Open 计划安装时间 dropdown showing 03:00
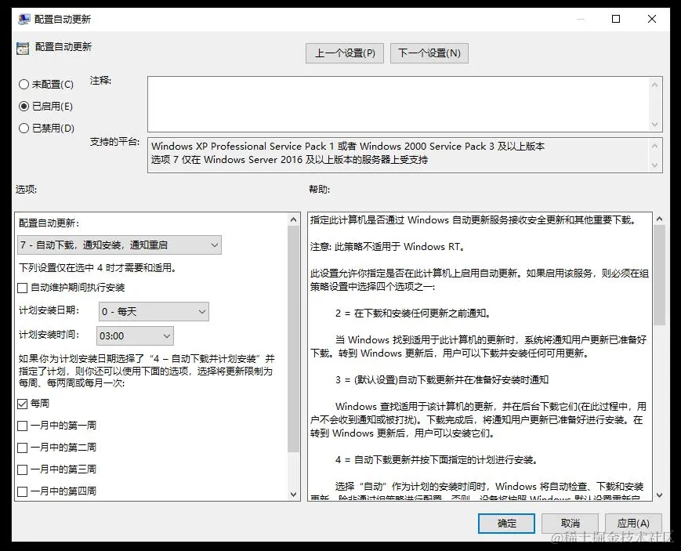The image size is (681, 551). point(135,336)
